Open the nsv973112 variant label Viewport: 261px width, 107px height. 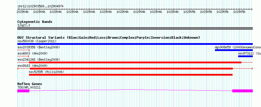250,54
